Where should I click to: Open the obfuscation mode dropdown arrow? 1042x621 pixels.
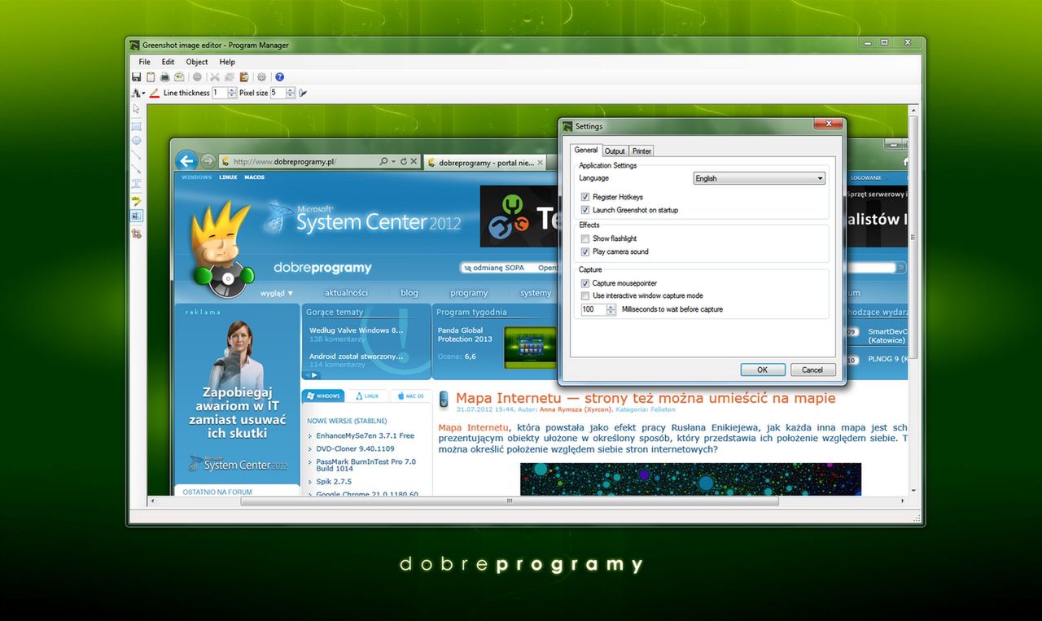pyautogui.click(x=143, y=93)
